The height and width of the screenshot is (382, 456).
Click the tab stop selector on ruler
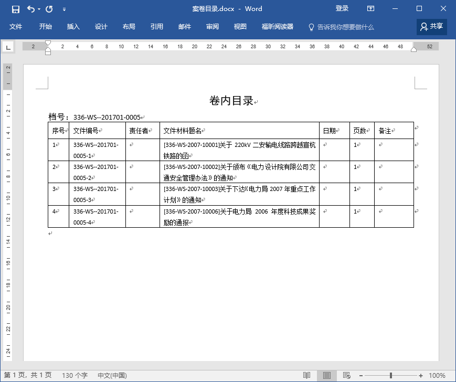pyautogui.click(x=8, y=47)
